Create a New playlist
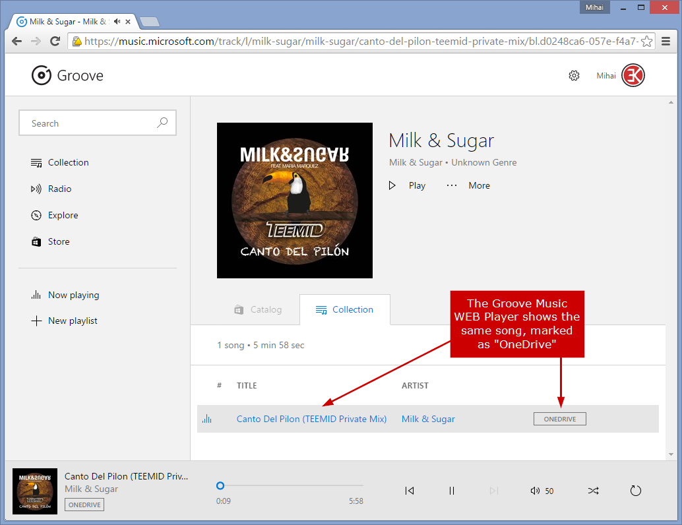This screenshot has width=682, height=525. point(72,321)
